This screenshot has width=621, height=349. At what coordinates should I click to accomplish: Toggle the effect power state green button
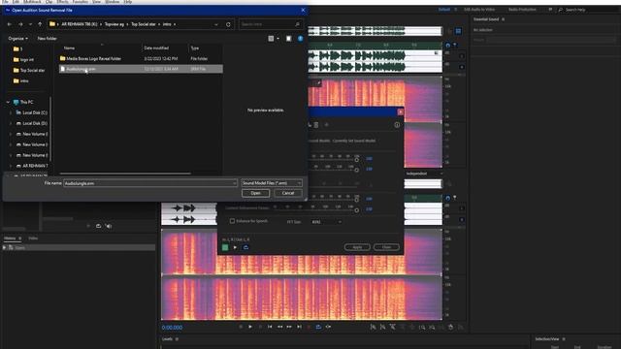(x=225, y=247)
